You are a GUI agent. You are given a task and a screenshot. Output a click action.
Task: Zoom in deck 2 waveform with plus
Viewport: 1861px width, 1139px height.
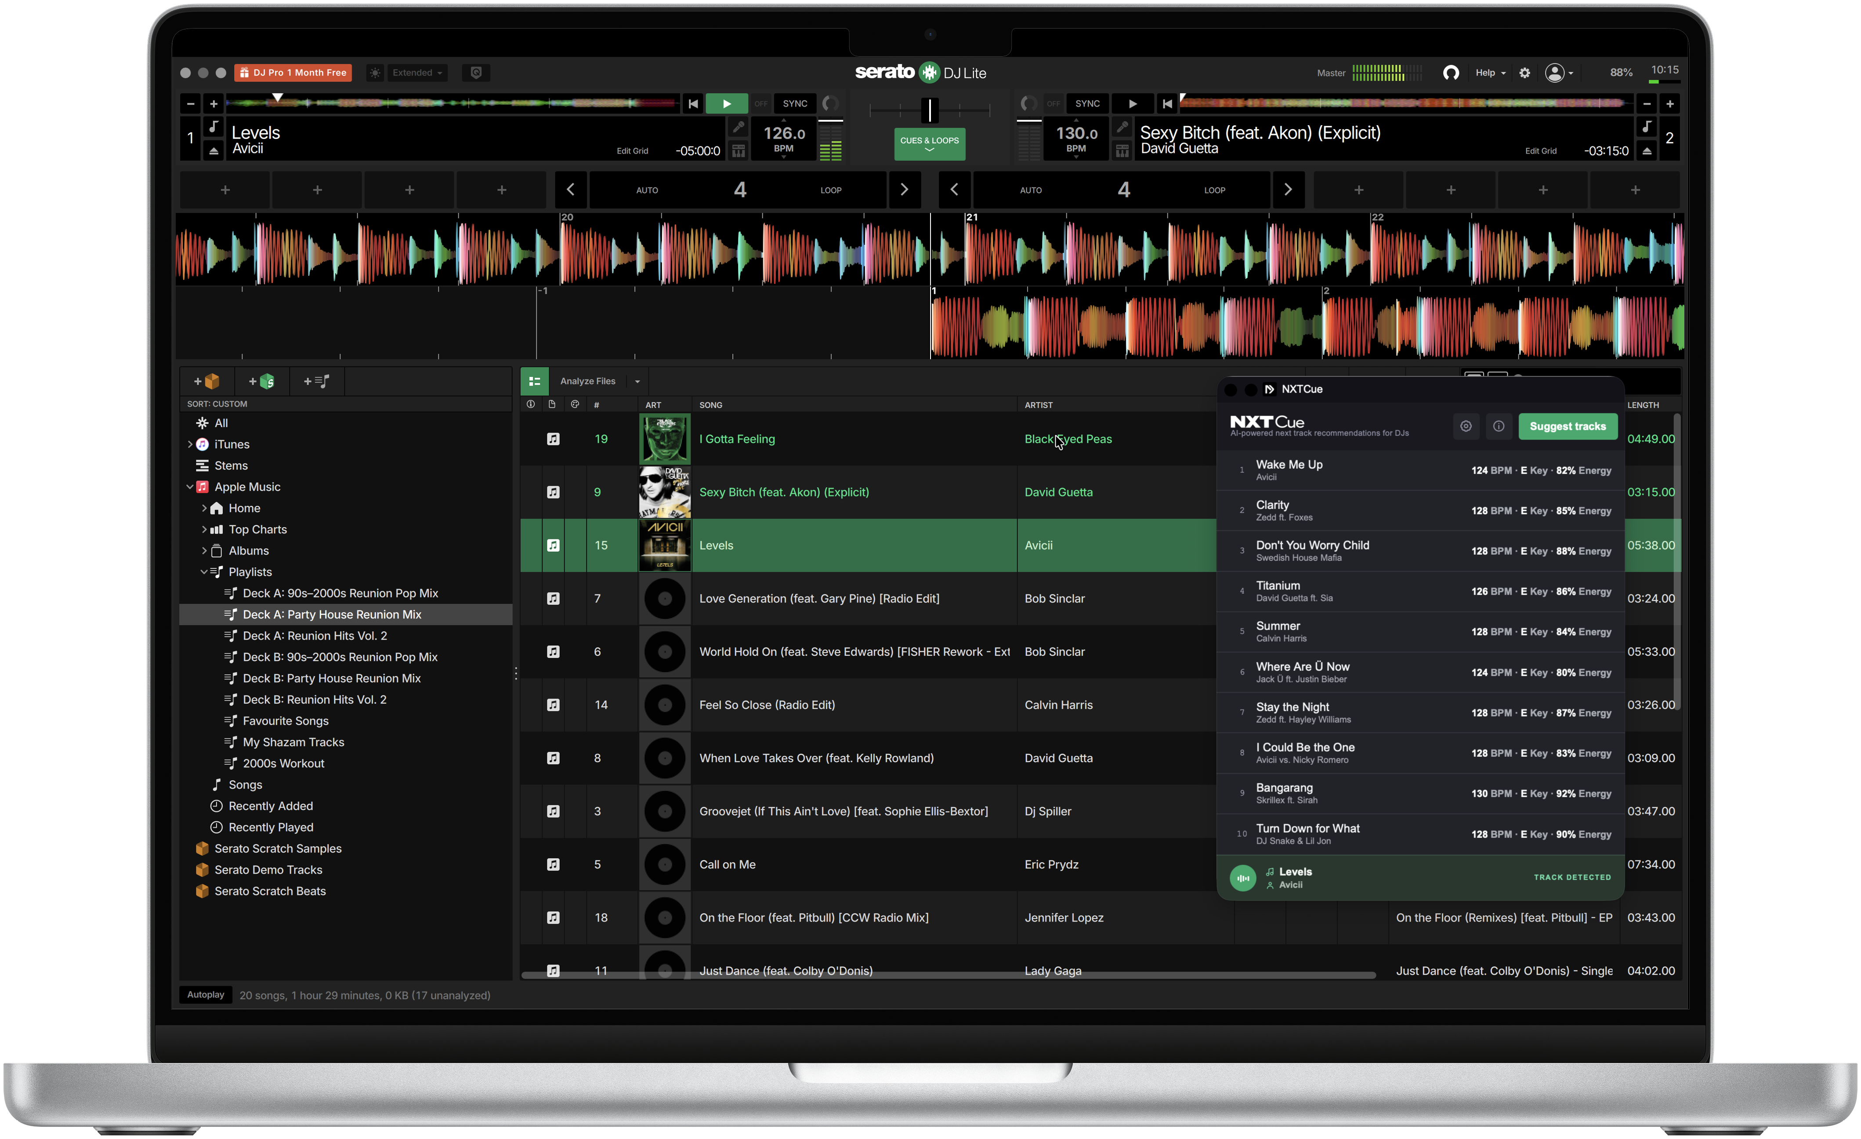click(x=1670, y=104)
